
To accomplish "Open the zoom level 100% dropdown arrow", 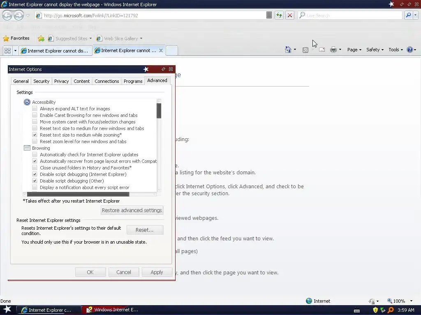I will 411,301.
